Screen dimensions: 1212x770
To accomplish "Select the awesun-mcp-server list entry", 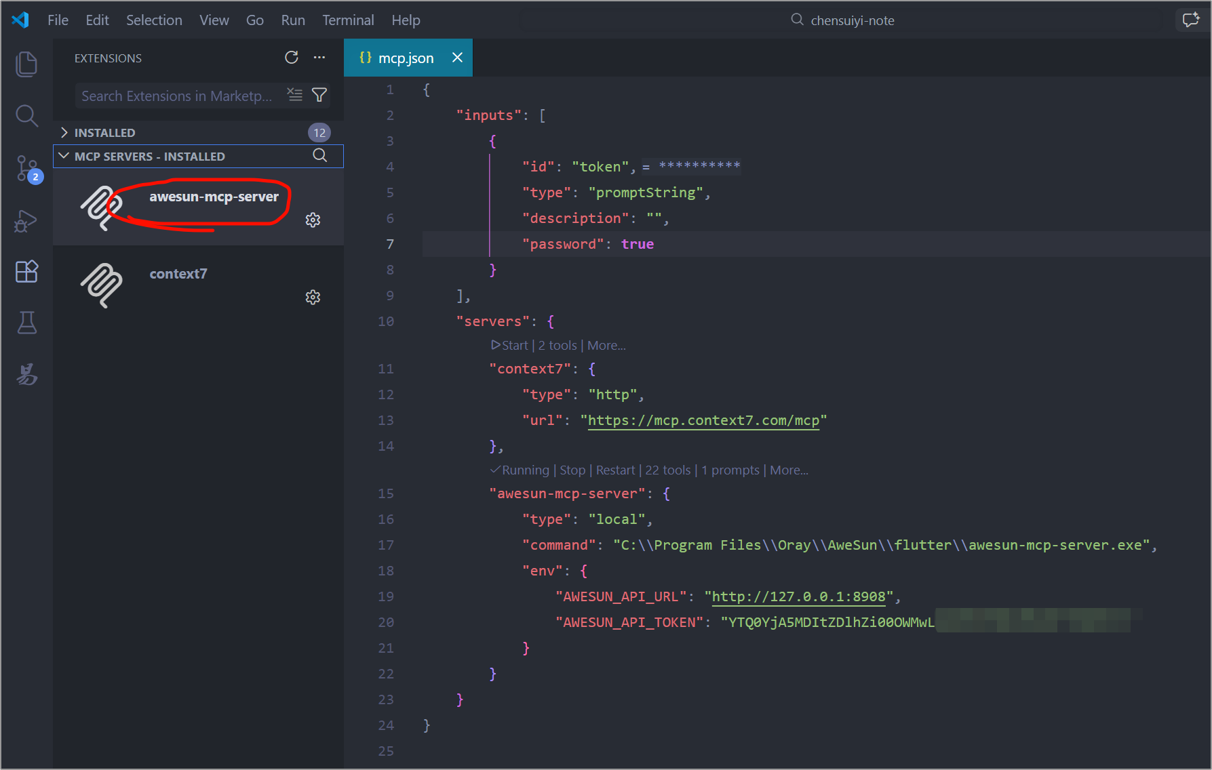I will pyautogui.click(x=198, y=207).
